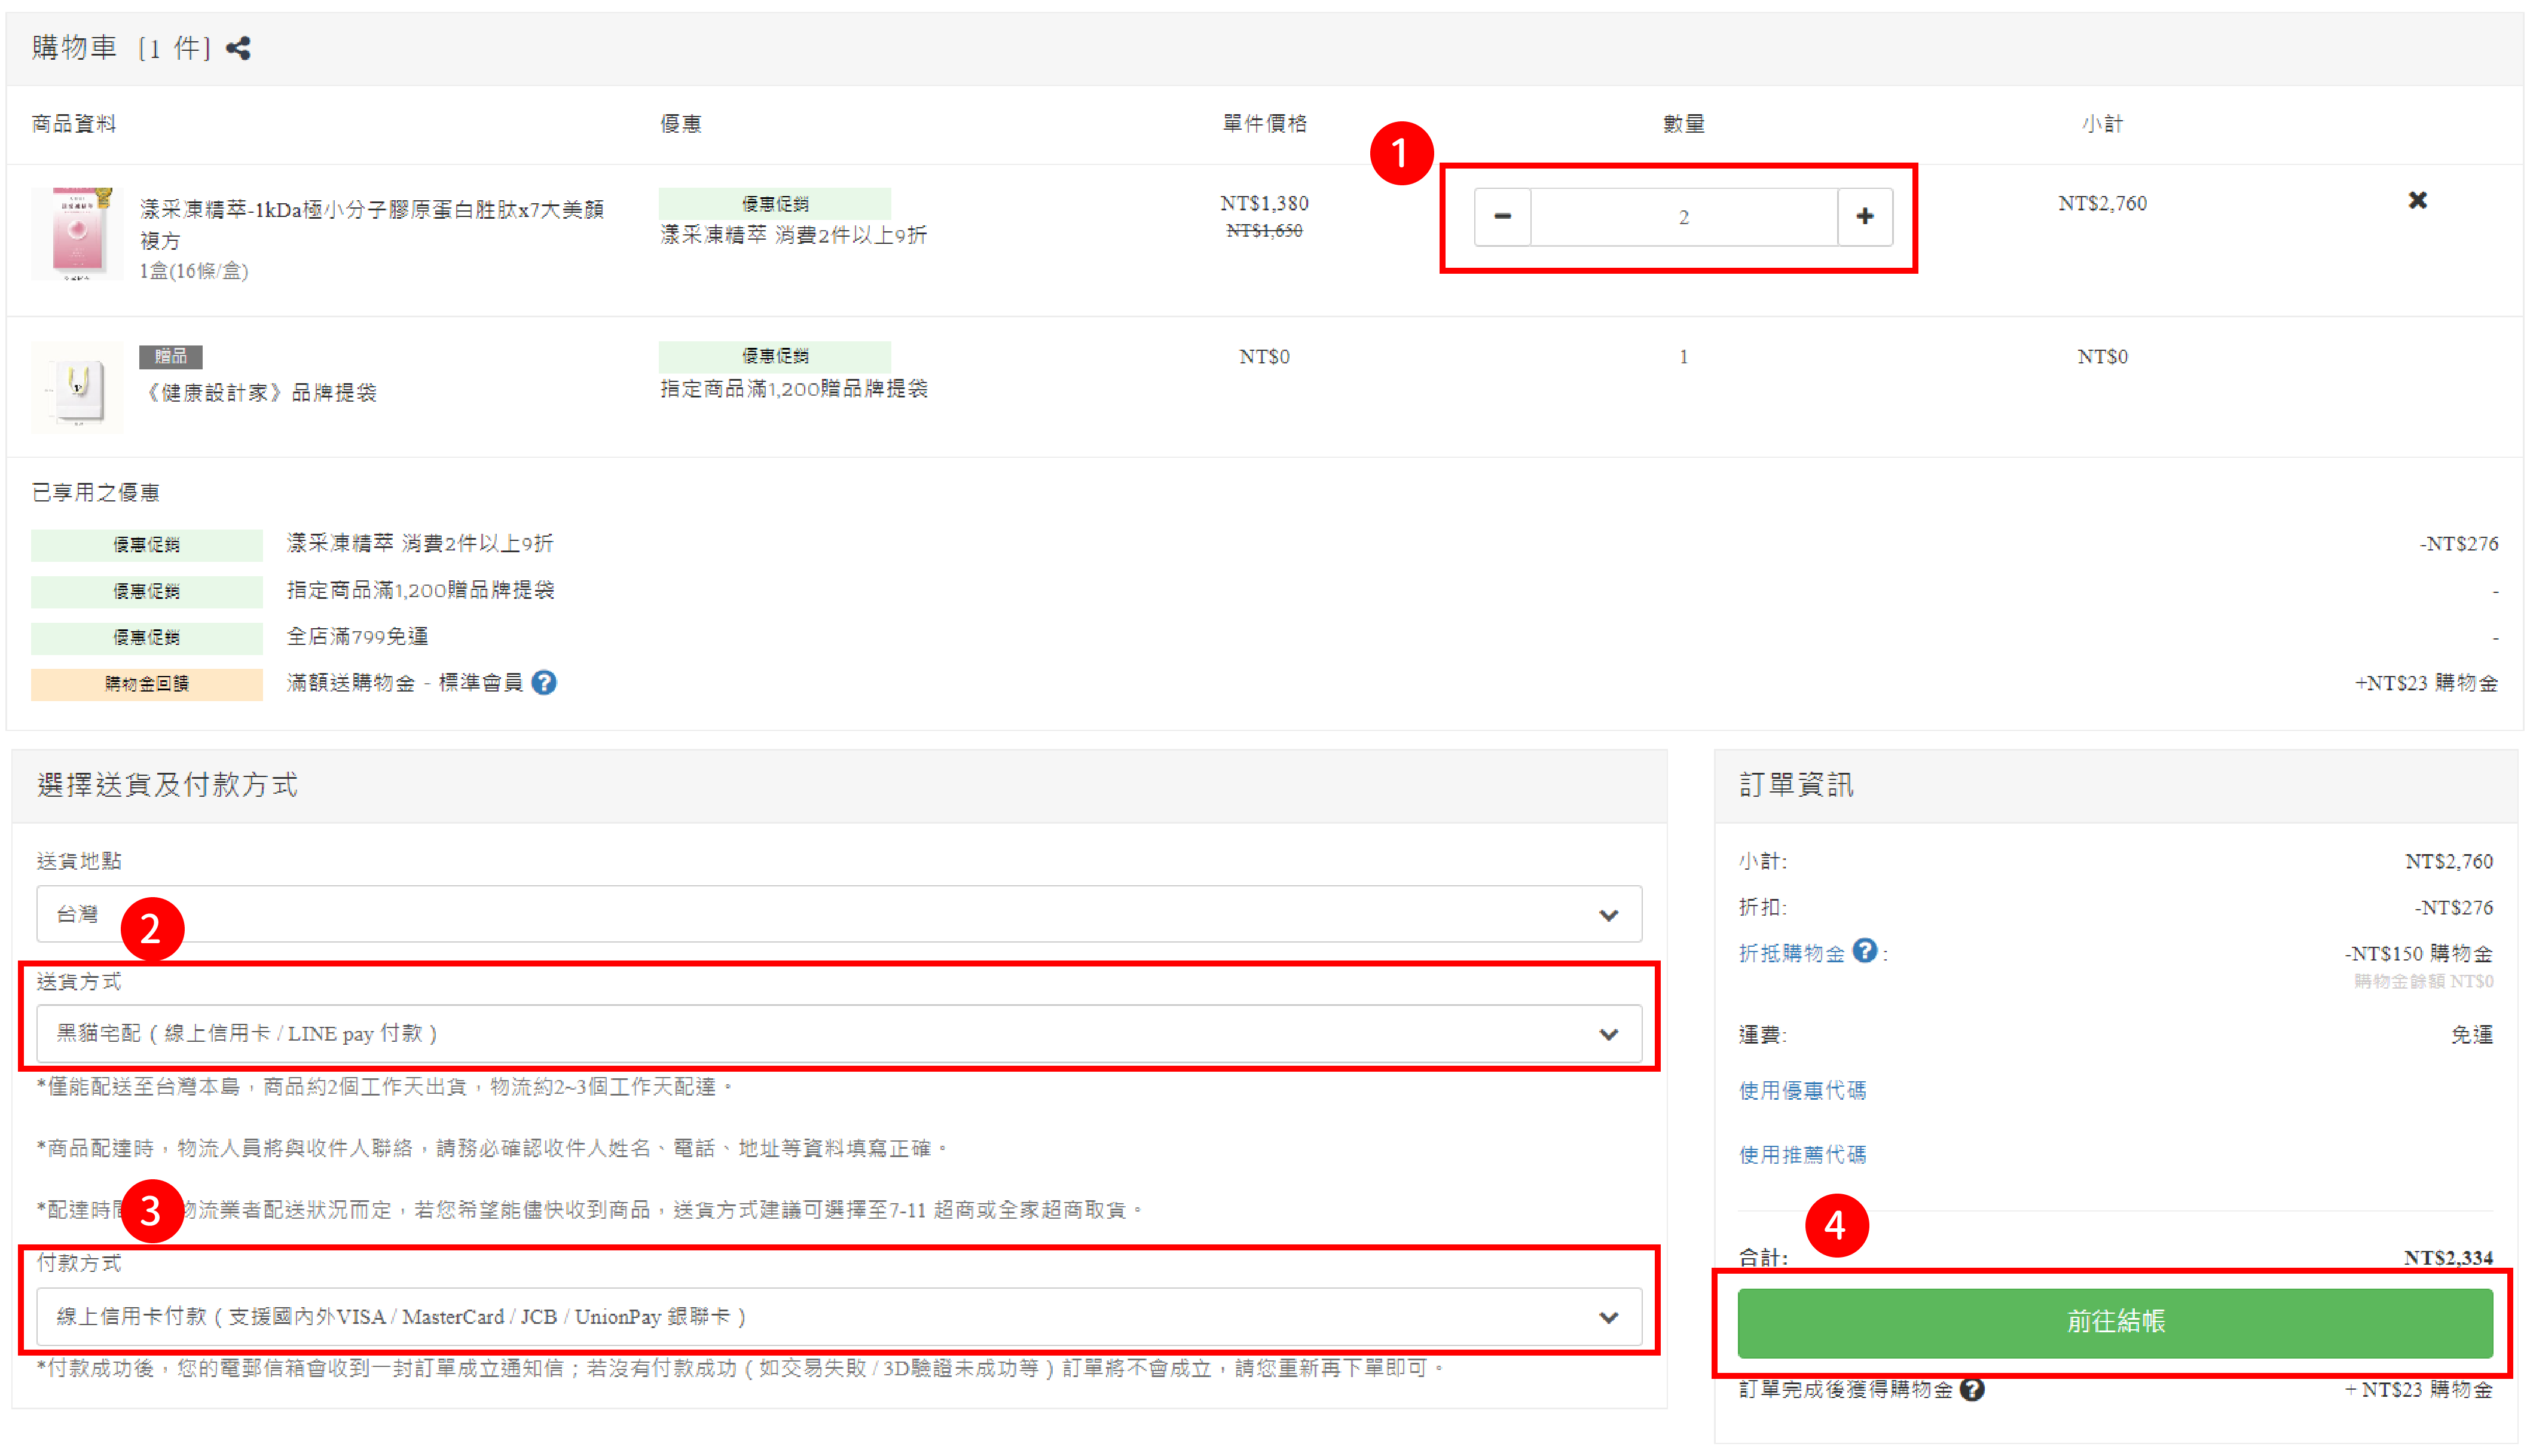Click the help icon beside 折抵購物金

[1864, 951]
